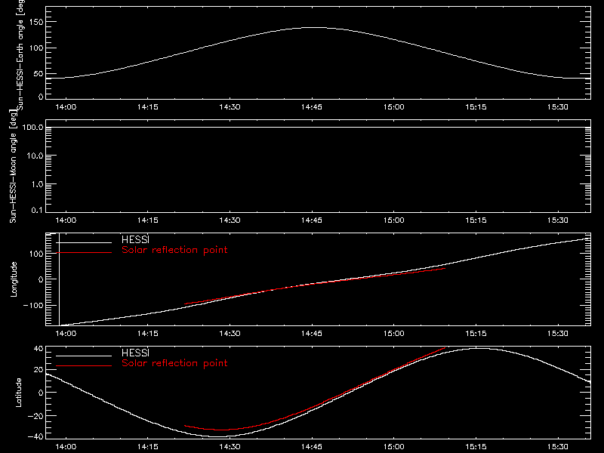Viewport: 604px width, 453px height.
Task: Click the 100 tick on Longitude axis
Action: (35, 254)
